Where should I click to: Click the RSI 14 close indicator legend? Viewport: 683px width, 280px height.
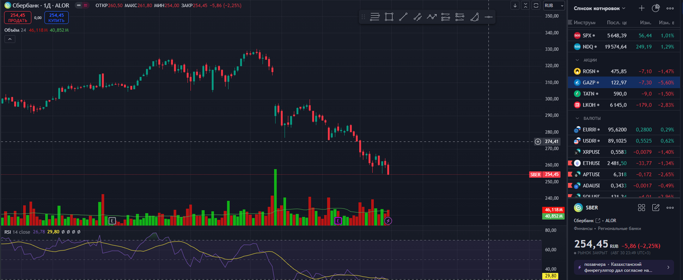tap(17, 232)
